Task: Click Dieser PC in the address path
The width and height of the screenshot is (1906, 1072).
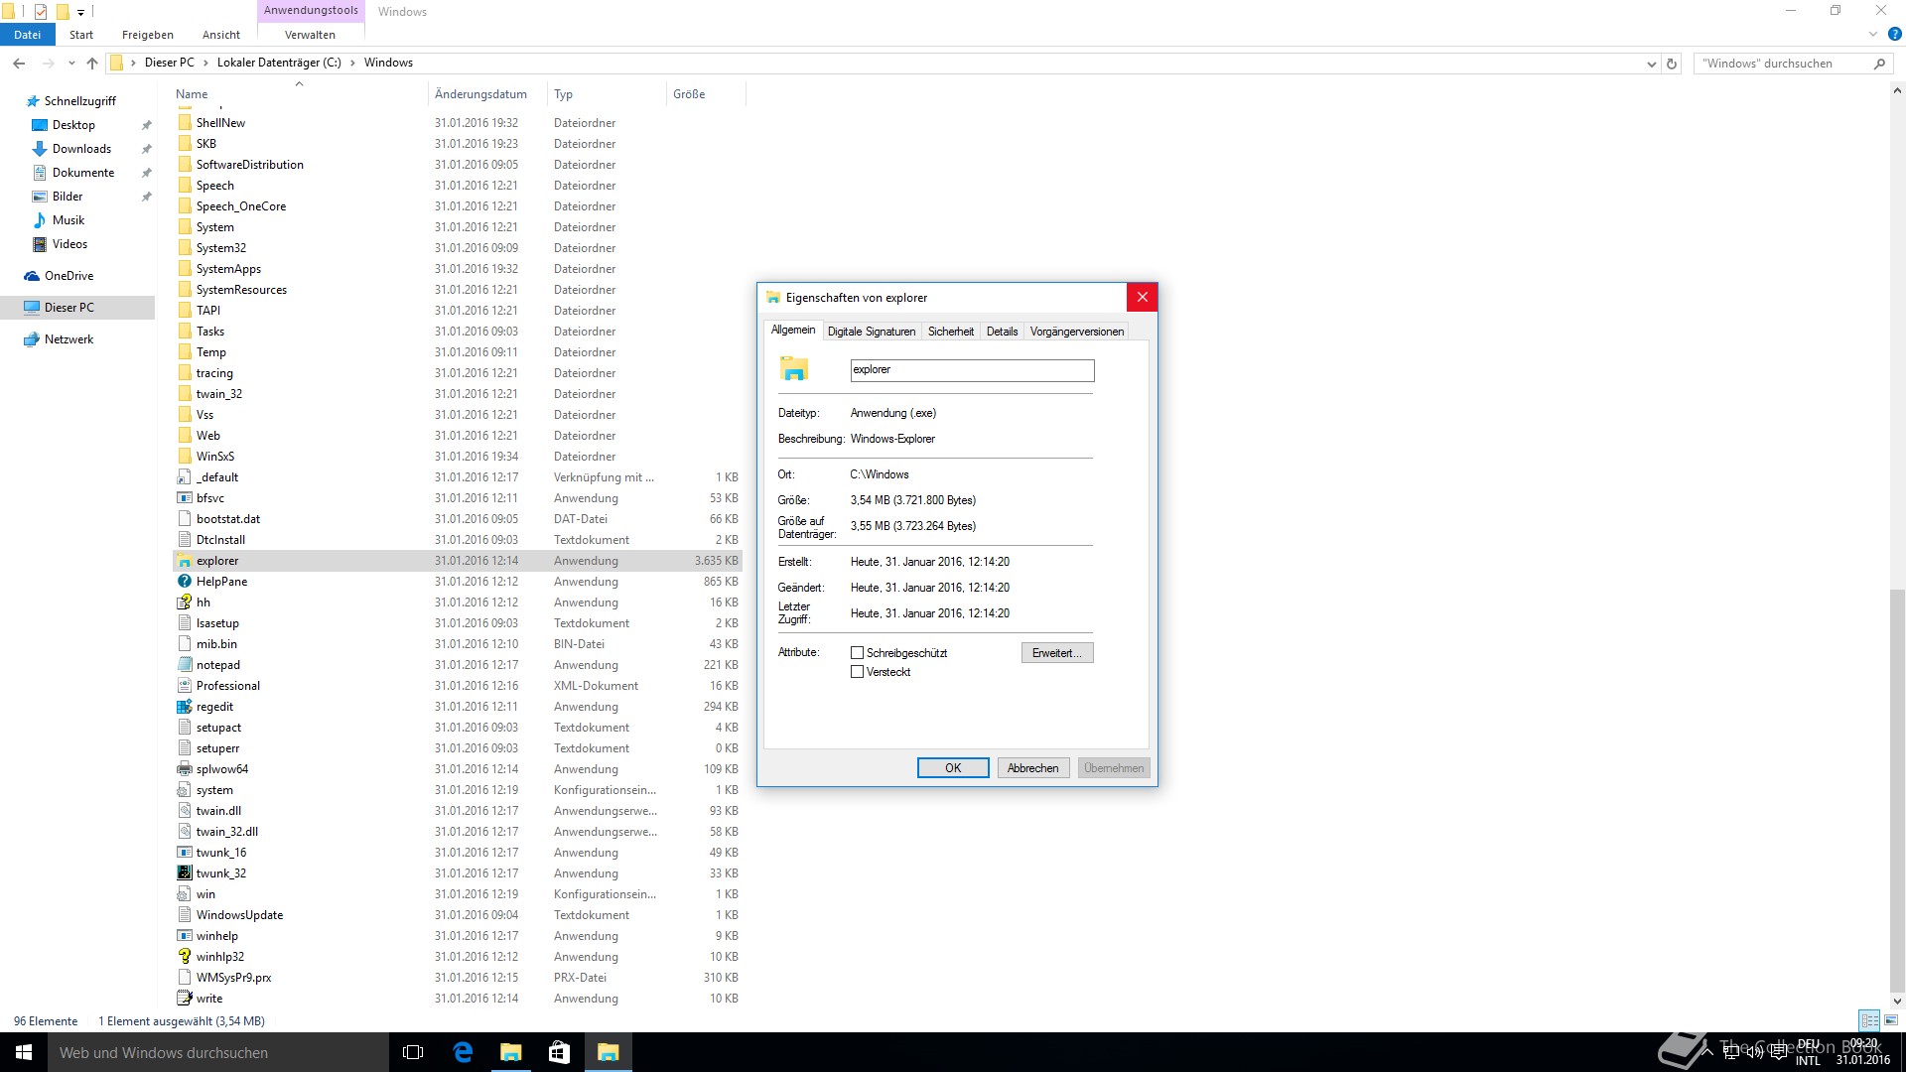Action: [170, 63]
